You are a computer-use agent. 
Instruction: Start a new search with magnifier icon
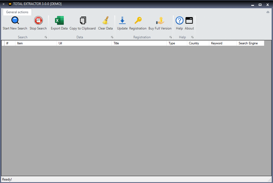tap(15, 23)
